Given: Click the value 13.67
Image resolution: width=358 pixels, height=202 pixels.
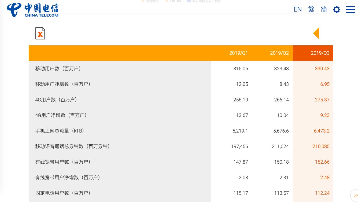Looking at the screenshot, I should coord(242,115).
